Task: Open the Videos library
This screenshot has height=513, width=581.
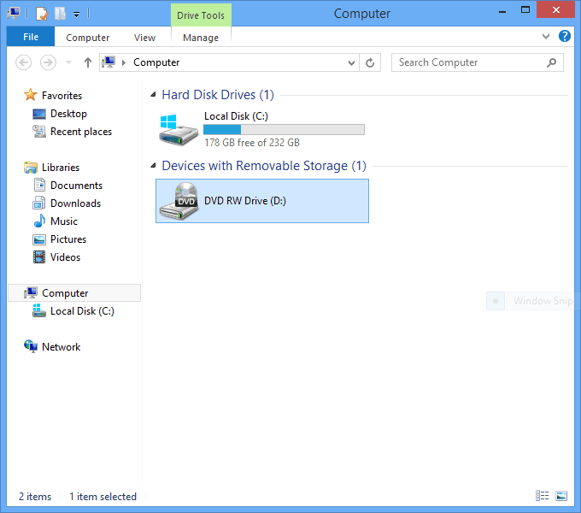Action: 65,257
